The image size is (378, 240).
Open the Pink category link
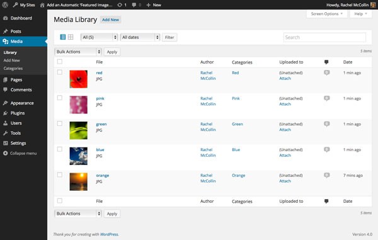pyautogui.click(x=236, y=98)
